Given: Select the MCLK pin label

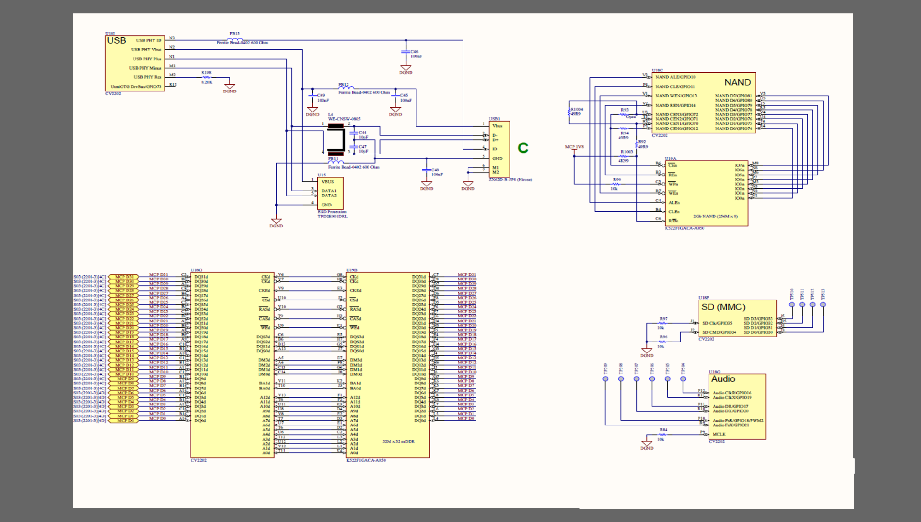Looking at the screenshot, I should click(x=719, y=434).
